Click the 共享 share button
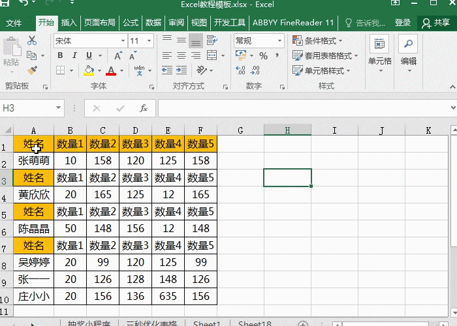Screen dimensions: 457x326 (x=436, y=23)
